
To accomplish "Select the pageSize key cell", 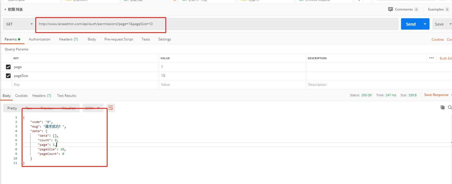I will click(x=85, y=76).
